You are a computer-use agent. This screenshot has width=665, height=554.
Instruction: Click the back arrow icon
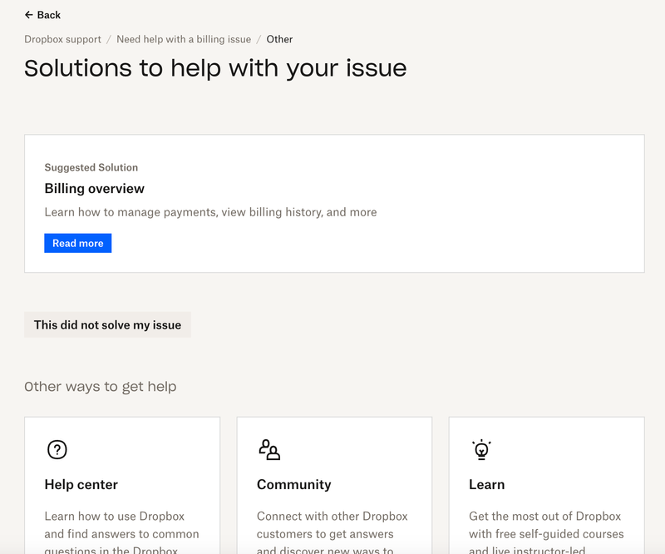point(29,15)
